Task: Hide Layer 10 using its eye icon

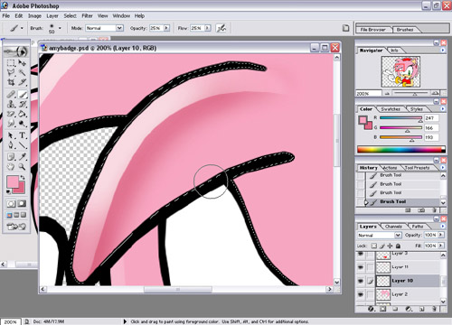Action: [361, 281]
